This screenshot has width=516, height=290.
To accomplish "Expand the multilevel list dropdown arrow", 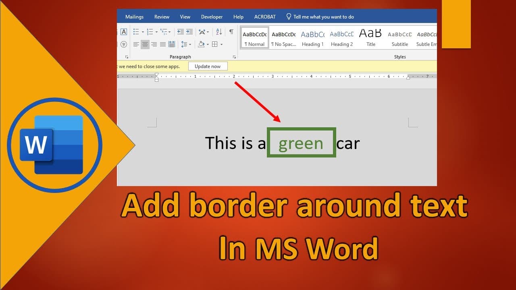I will (170, 32).
